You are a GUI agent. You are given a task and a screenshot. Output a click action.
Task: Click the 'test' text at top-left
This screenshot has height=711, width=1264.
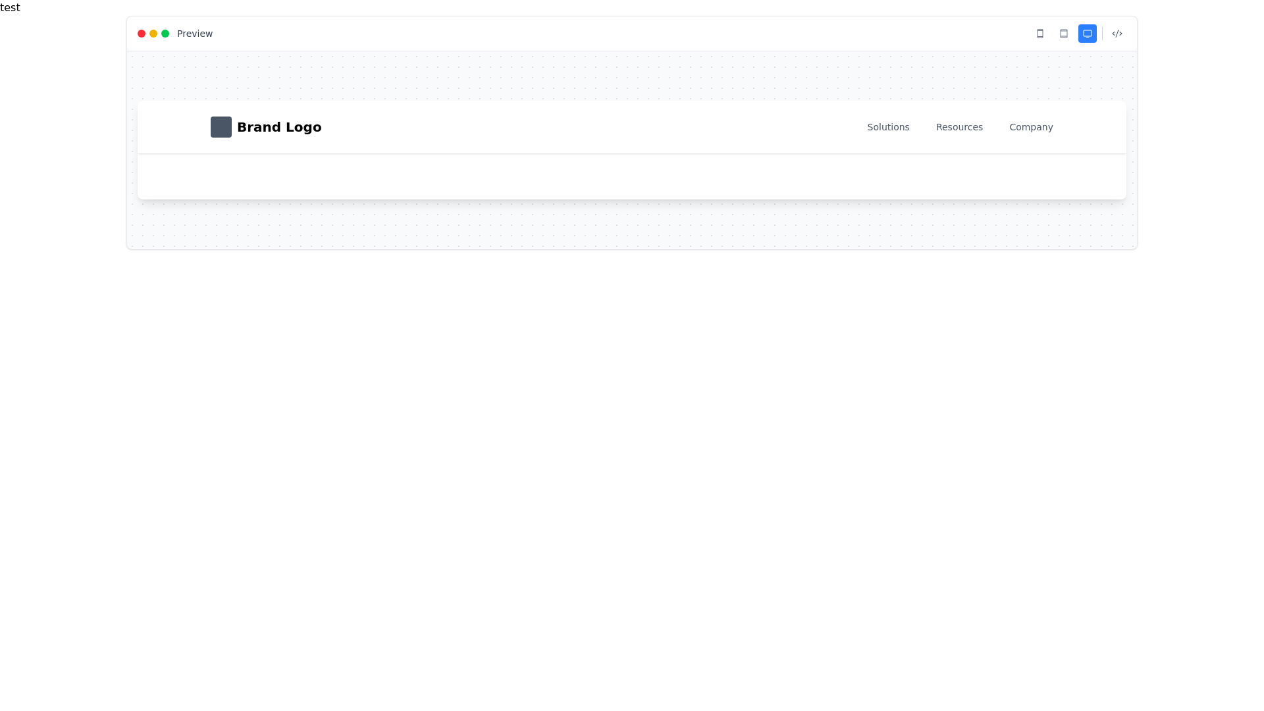pos(10,7)
